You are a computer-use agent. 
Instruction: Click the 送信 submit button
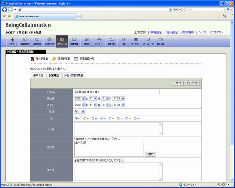pos(178,83)
